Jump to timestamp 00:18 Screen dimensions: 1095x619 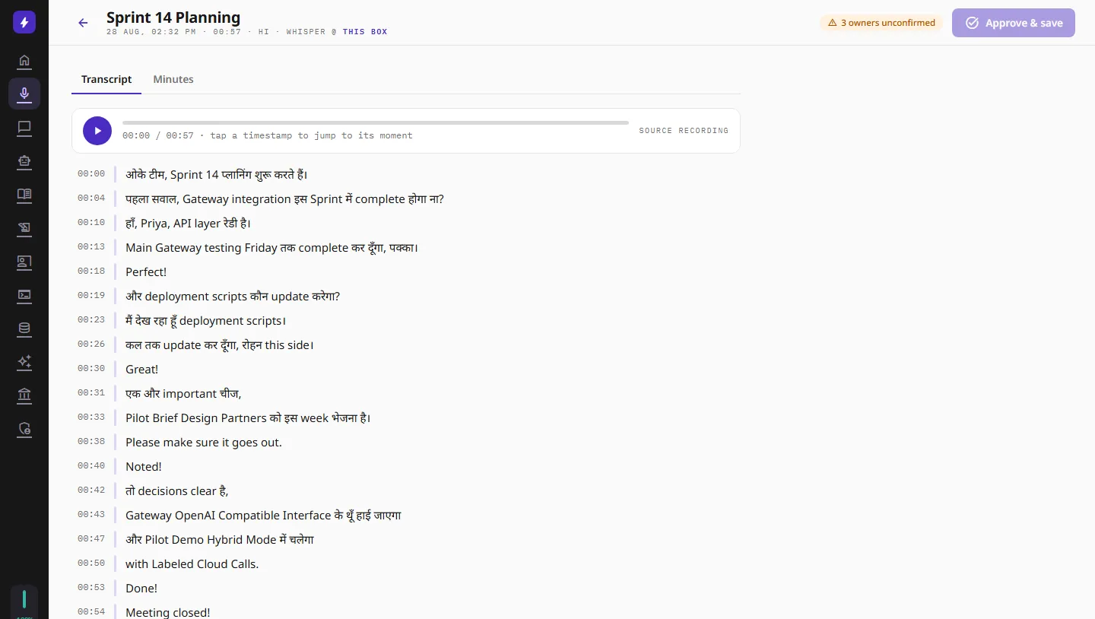point(91,271)
